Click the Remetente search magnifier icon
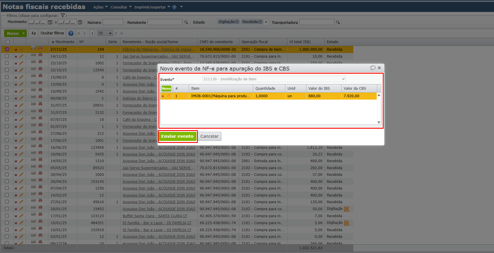Viewport: 494px width, 253px height. (186, 22)
